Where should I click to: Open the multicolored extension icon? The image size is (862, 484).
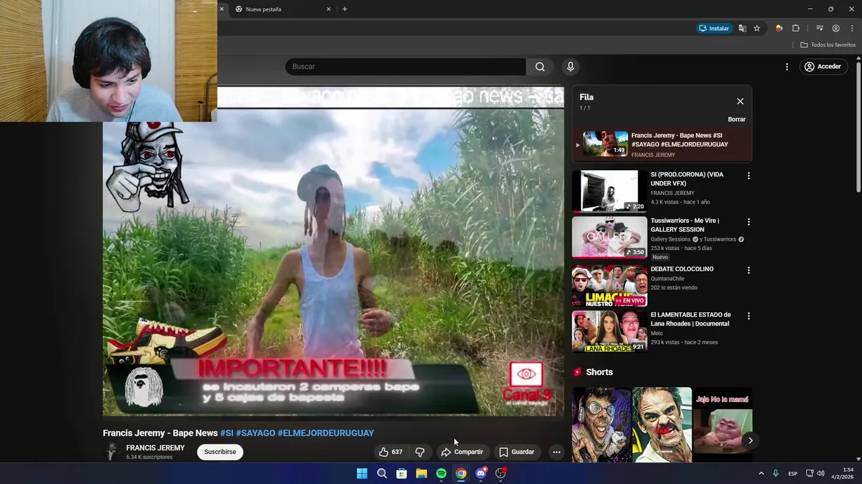[x=779, y=28]
